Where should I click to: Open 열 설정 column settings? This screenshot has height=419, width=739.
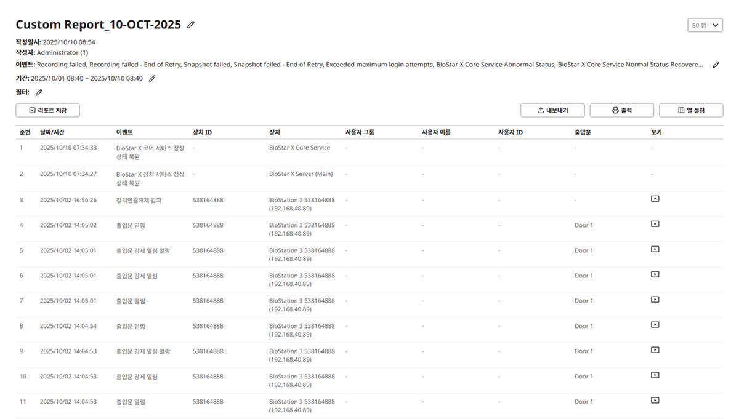690,110
